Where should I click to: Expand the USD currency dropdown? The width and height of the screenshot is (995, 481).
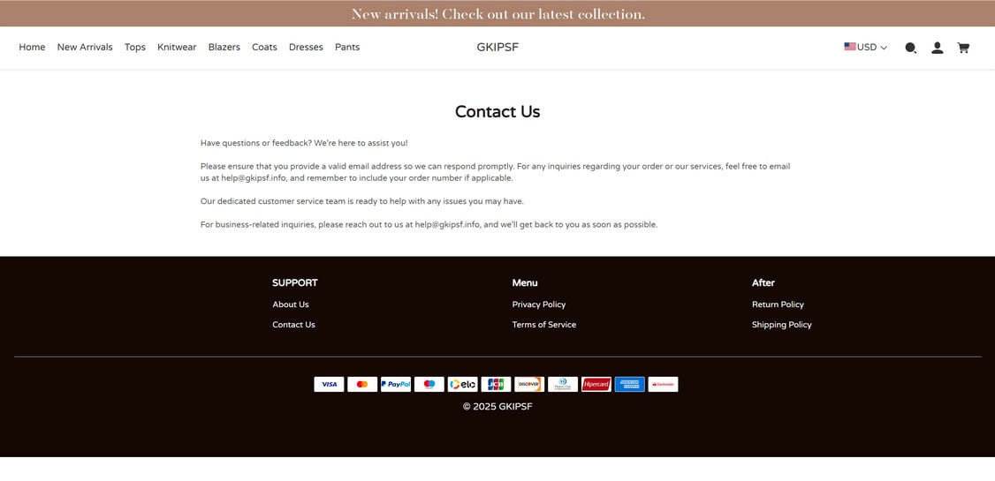click(x=866, y=47)
